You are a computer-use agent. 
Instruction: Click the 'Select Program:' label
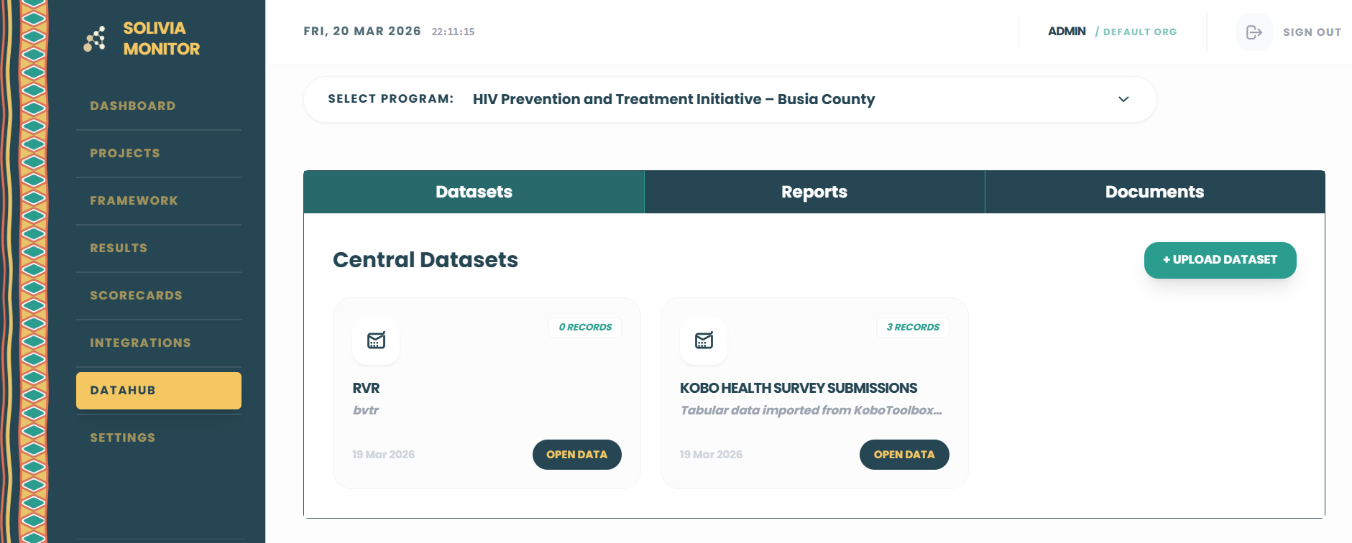click(x=391, y=99)
